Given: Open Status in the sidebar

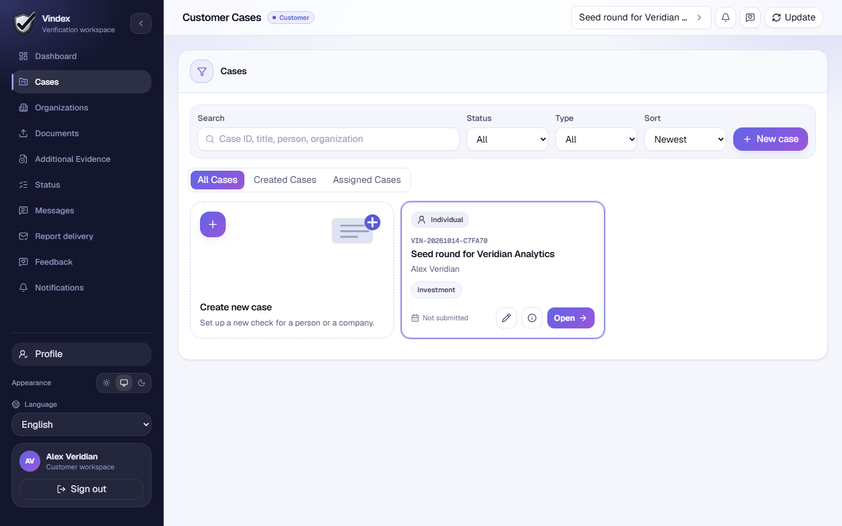Looking at the screenshot, I should (81, 185).
